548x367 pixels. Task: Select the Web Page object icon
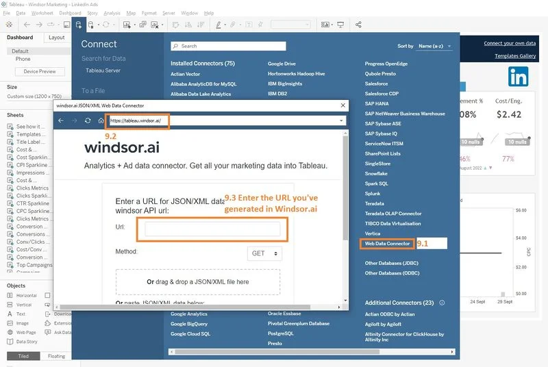pos(10,332)
